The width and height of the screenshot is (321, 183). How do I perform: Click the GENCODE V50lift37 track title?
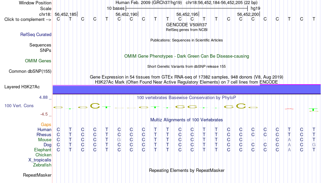point(187,25)
